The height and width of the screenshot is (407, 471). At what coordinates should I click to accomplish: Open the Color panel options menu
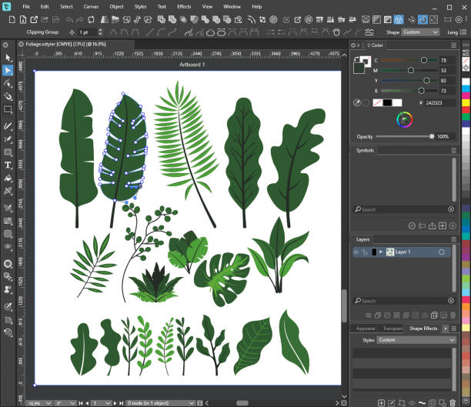pos(453,45)
